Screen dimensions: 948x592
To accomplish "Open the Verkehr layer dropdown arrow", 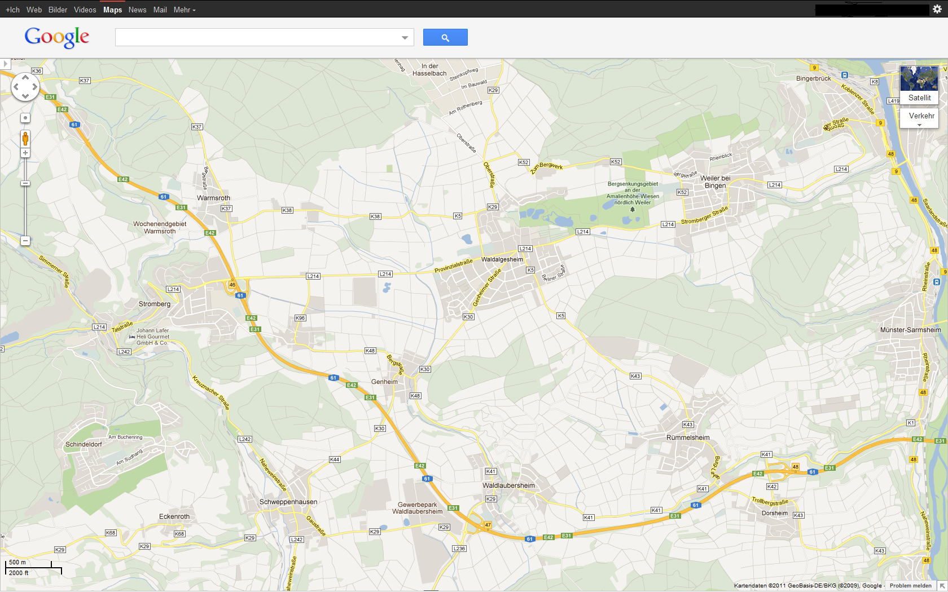I will [919, 125].
